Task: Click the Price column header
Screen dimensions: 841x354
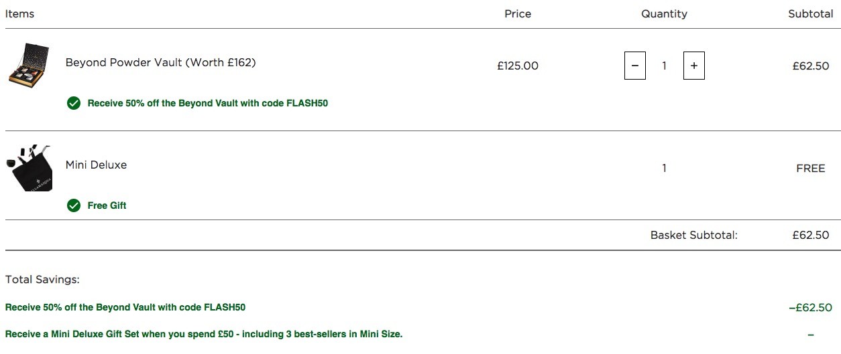Action: (x=518, y=13)
